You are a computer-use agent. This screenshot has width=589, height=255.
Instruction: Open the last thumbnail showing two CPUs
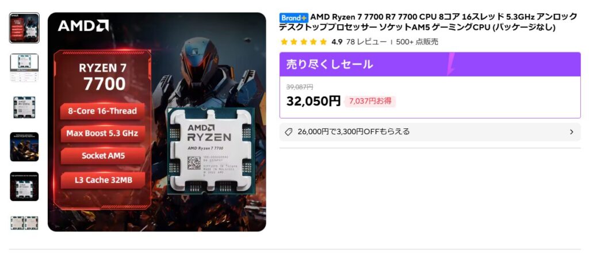24,223
